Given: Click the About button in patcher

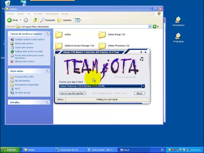Looking at the screenshot, I should [139, 93].
